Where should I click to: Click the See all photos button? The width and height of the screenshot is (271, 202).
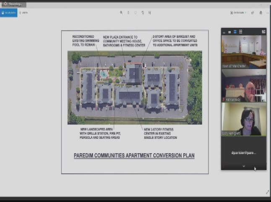(9, 13)
